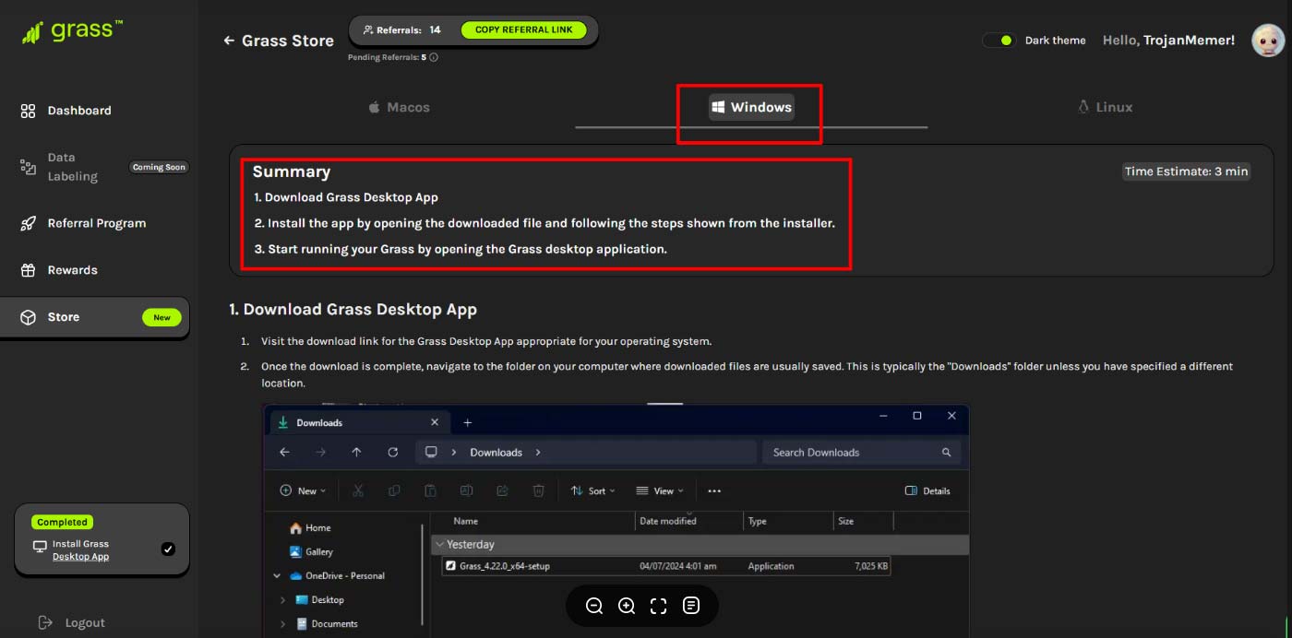The image size is (1292, 638).
Task: Click the Completed task checkmark
Action: [168, 549]
